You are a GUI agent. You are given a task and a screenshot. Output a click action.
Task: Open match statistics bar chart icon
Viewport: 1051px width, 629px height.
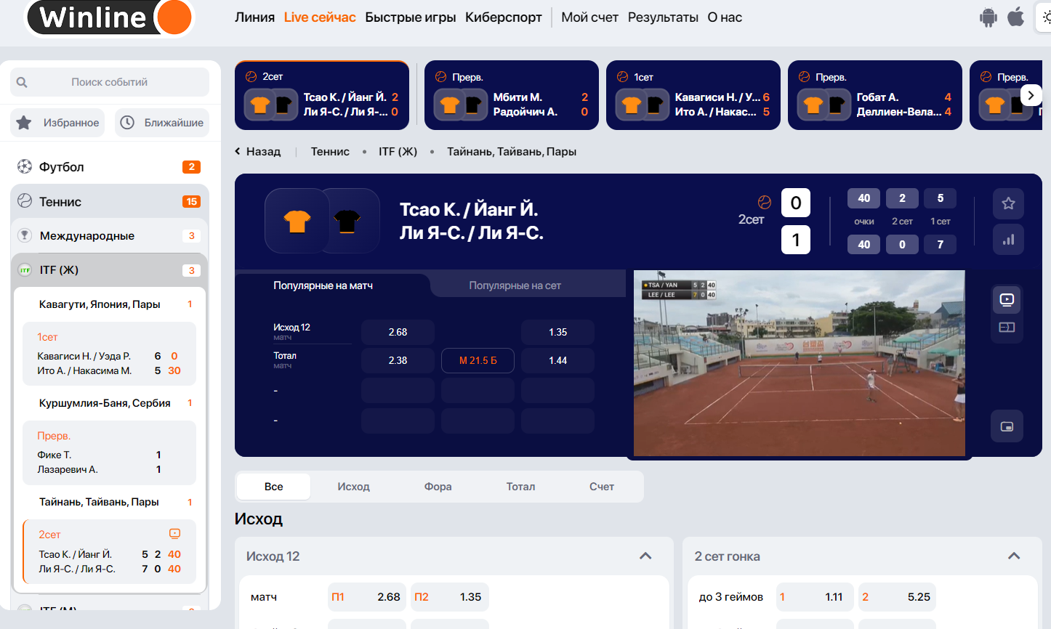click(x=1008, y=240)
